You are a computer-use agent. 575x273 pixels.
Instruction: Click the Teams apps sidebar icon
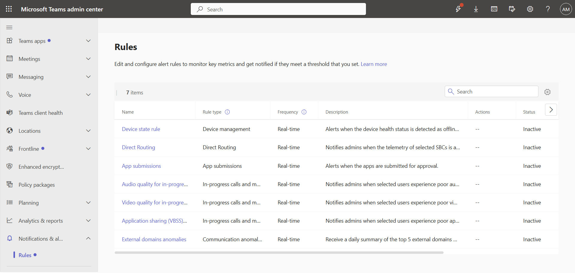[10, 40]
